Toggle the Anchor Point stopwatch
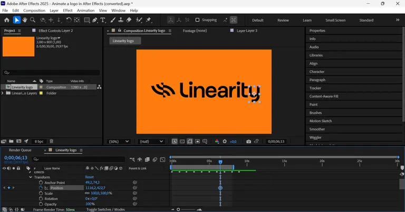The width and height of the screenshot is (405, 212). (41, 183)
